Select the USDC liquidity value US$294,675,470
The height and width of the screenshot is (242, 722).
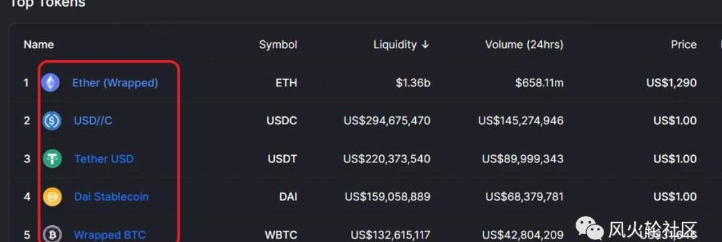387,121
